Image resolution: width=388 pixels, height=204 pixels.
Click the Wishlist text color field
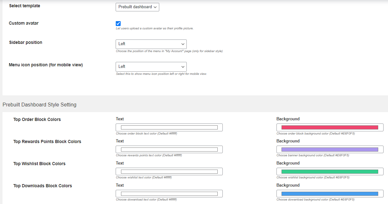(169, 171)
